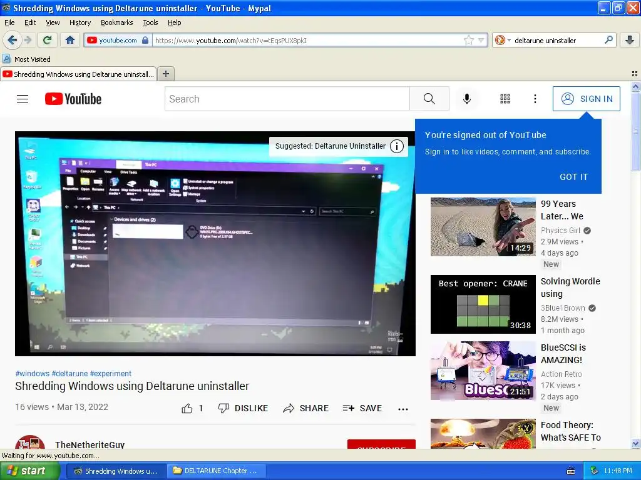
Task: Open YouTube settings three-dot menu
Action: coord(535,99)
